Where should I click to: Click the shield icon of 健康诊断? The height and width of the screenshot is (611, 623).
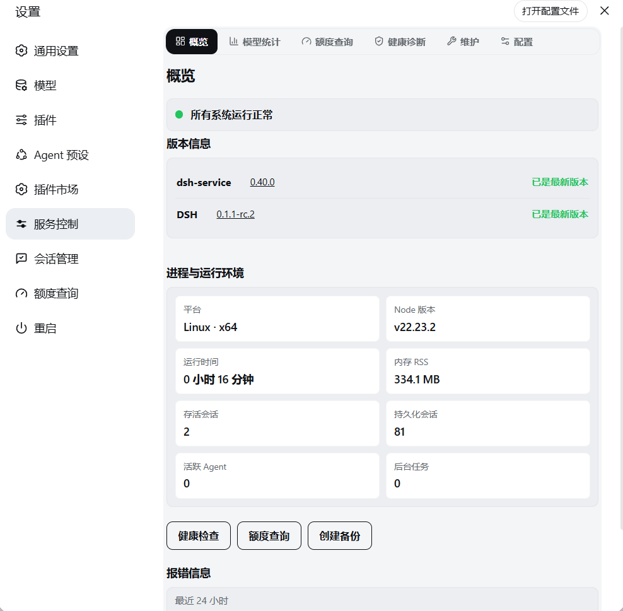379,42
